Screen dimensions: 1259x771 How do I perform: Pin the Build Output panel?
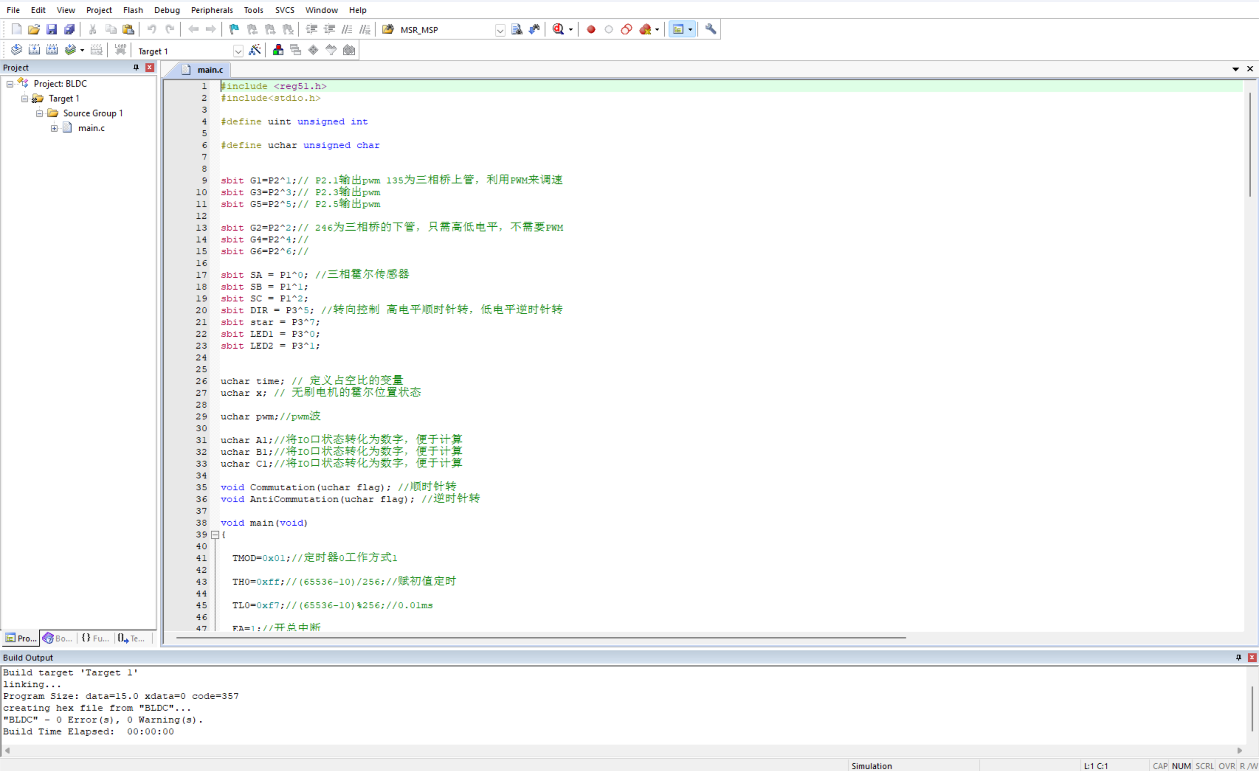(x=1238, y=657)
